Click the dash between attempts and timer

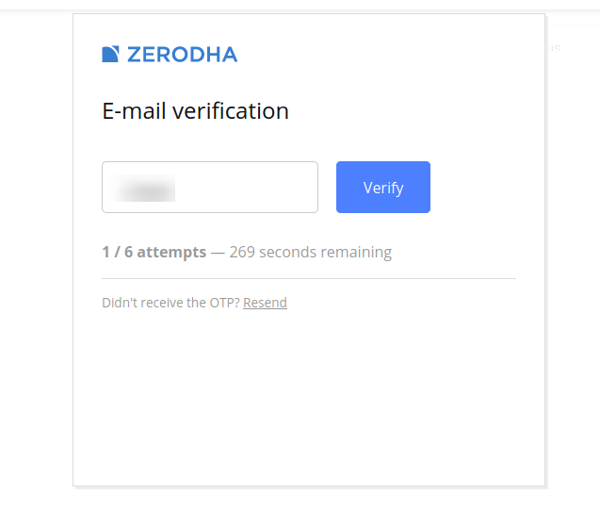218,253
